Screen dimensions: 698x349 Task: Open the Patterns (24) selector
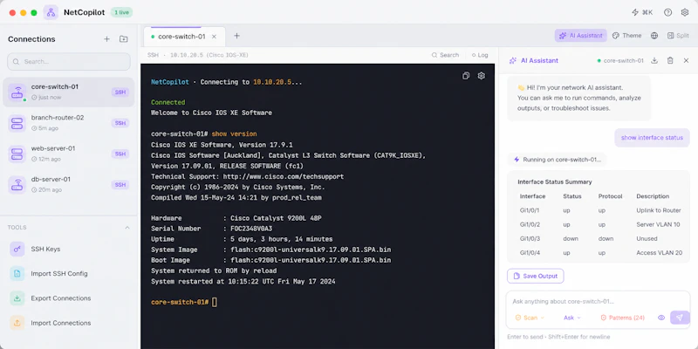point(622,318)
